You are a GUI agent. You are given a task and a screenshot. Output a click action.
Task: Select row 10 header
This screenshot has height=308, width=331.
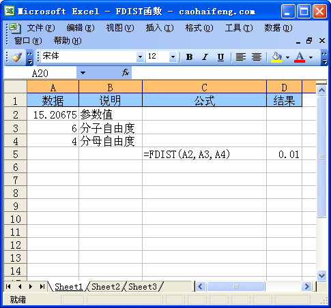coord(16,219)
